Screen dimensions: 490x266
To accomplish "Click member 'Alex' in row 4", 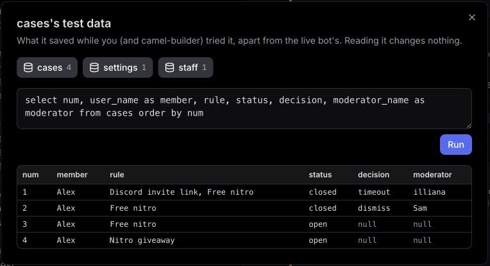I will click(66, 240).
